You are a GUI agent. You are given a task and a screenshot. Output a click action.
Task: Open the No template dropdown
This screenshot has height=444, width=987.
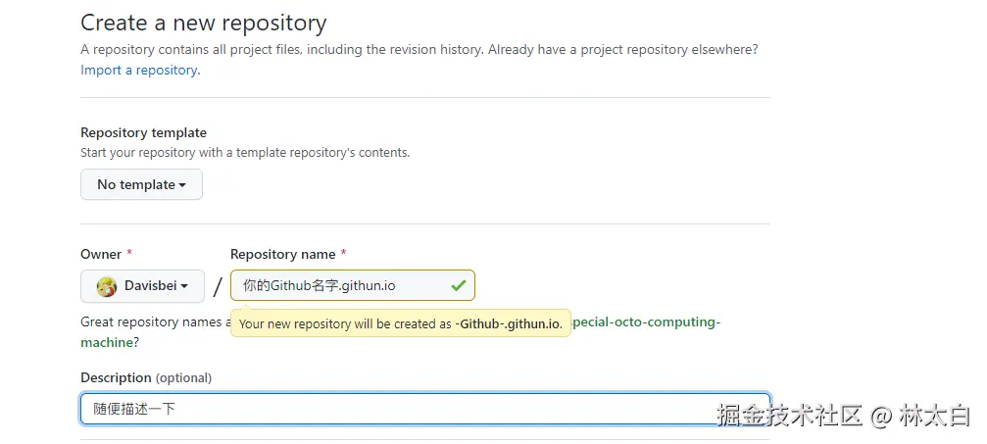141,184
